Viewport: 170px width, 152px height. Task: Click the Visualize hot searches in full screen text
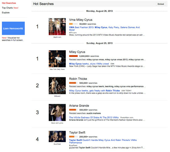(13, 39)
